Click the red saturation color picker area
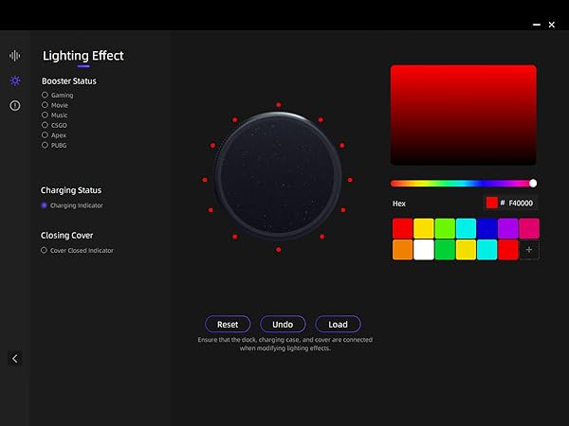569x426 pixels. tap(464, 115)
